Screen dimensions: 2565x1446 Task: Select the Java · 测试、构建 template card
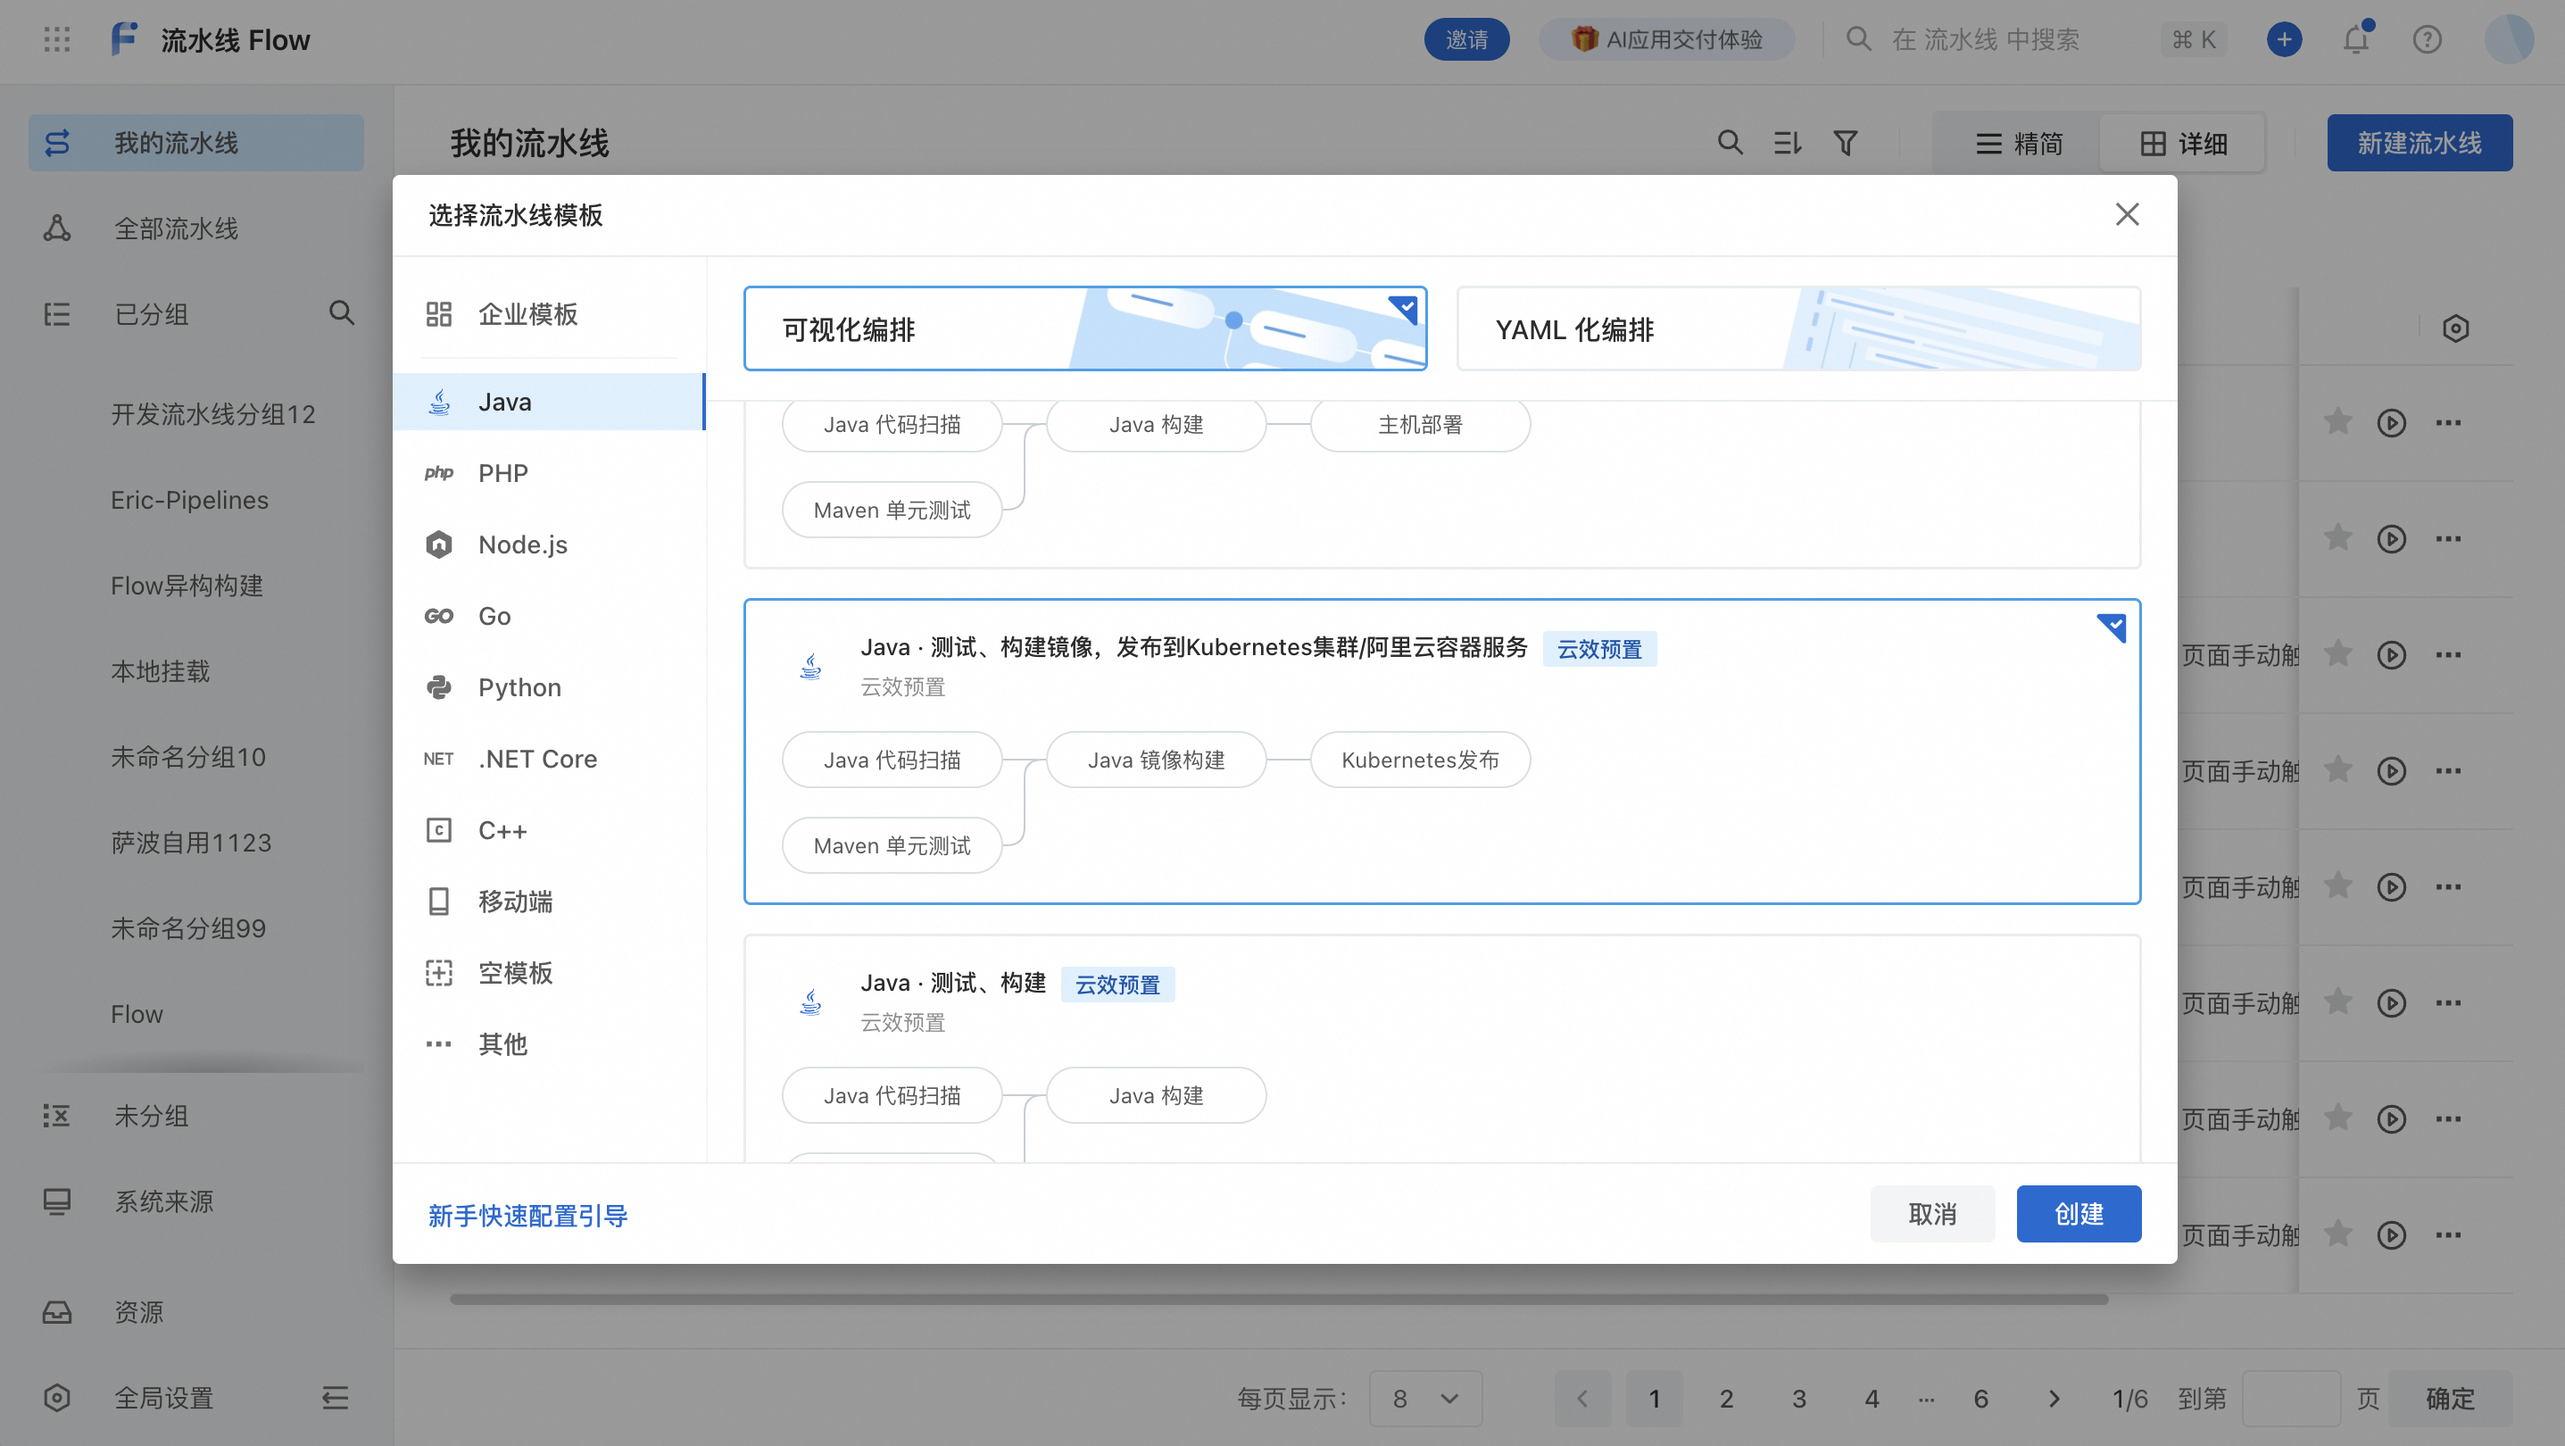point(1442,1050)
